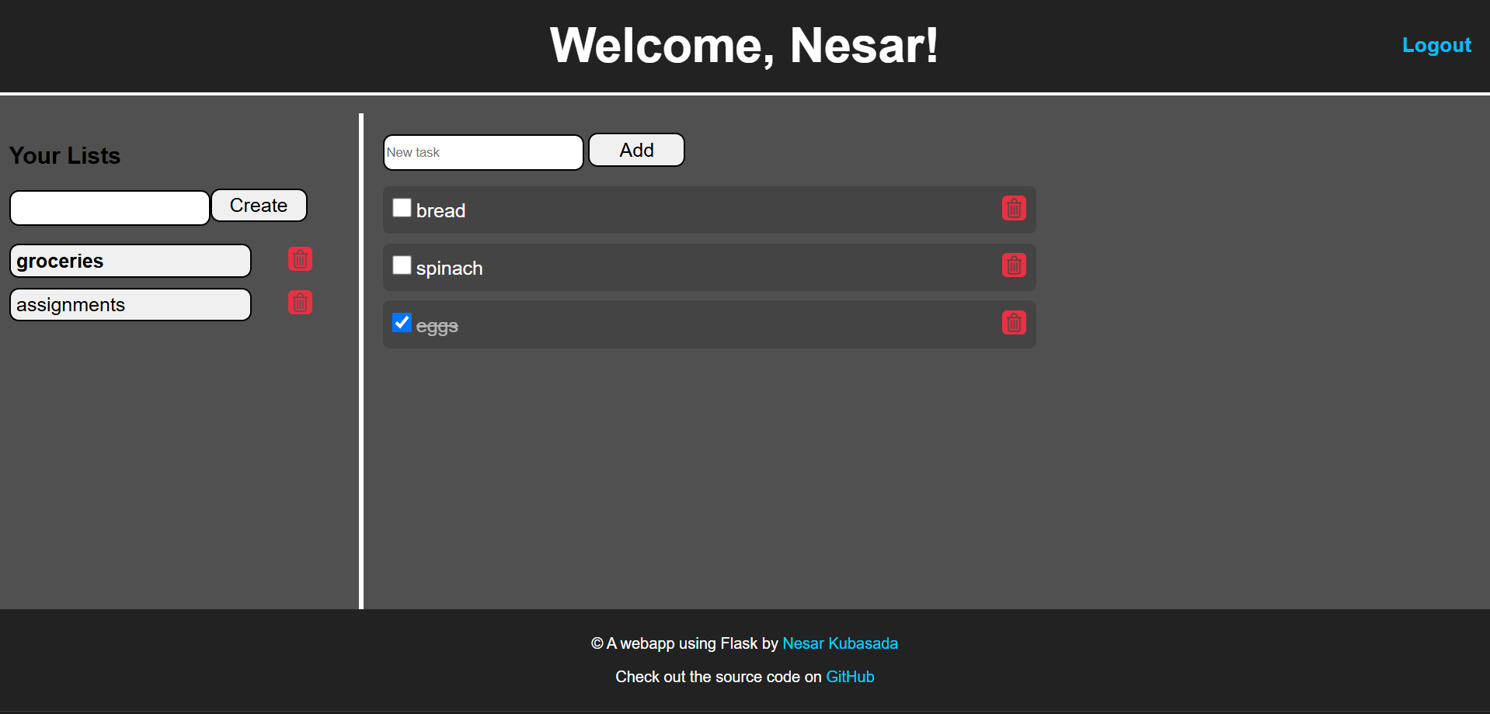Screen dimensions: 1490x714
Task: Delete the eggs task via trash icon
Action: (x=1014, y=323)
